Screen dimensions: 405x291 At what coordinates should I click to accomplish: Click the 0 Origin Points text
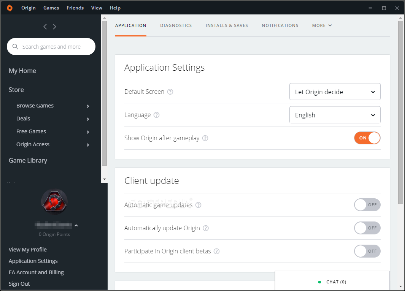[54, 234]
